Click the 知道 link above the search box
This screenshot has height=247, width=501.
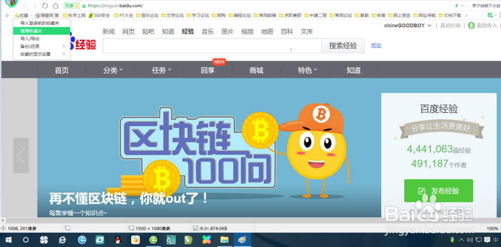[x=168, y=32]
